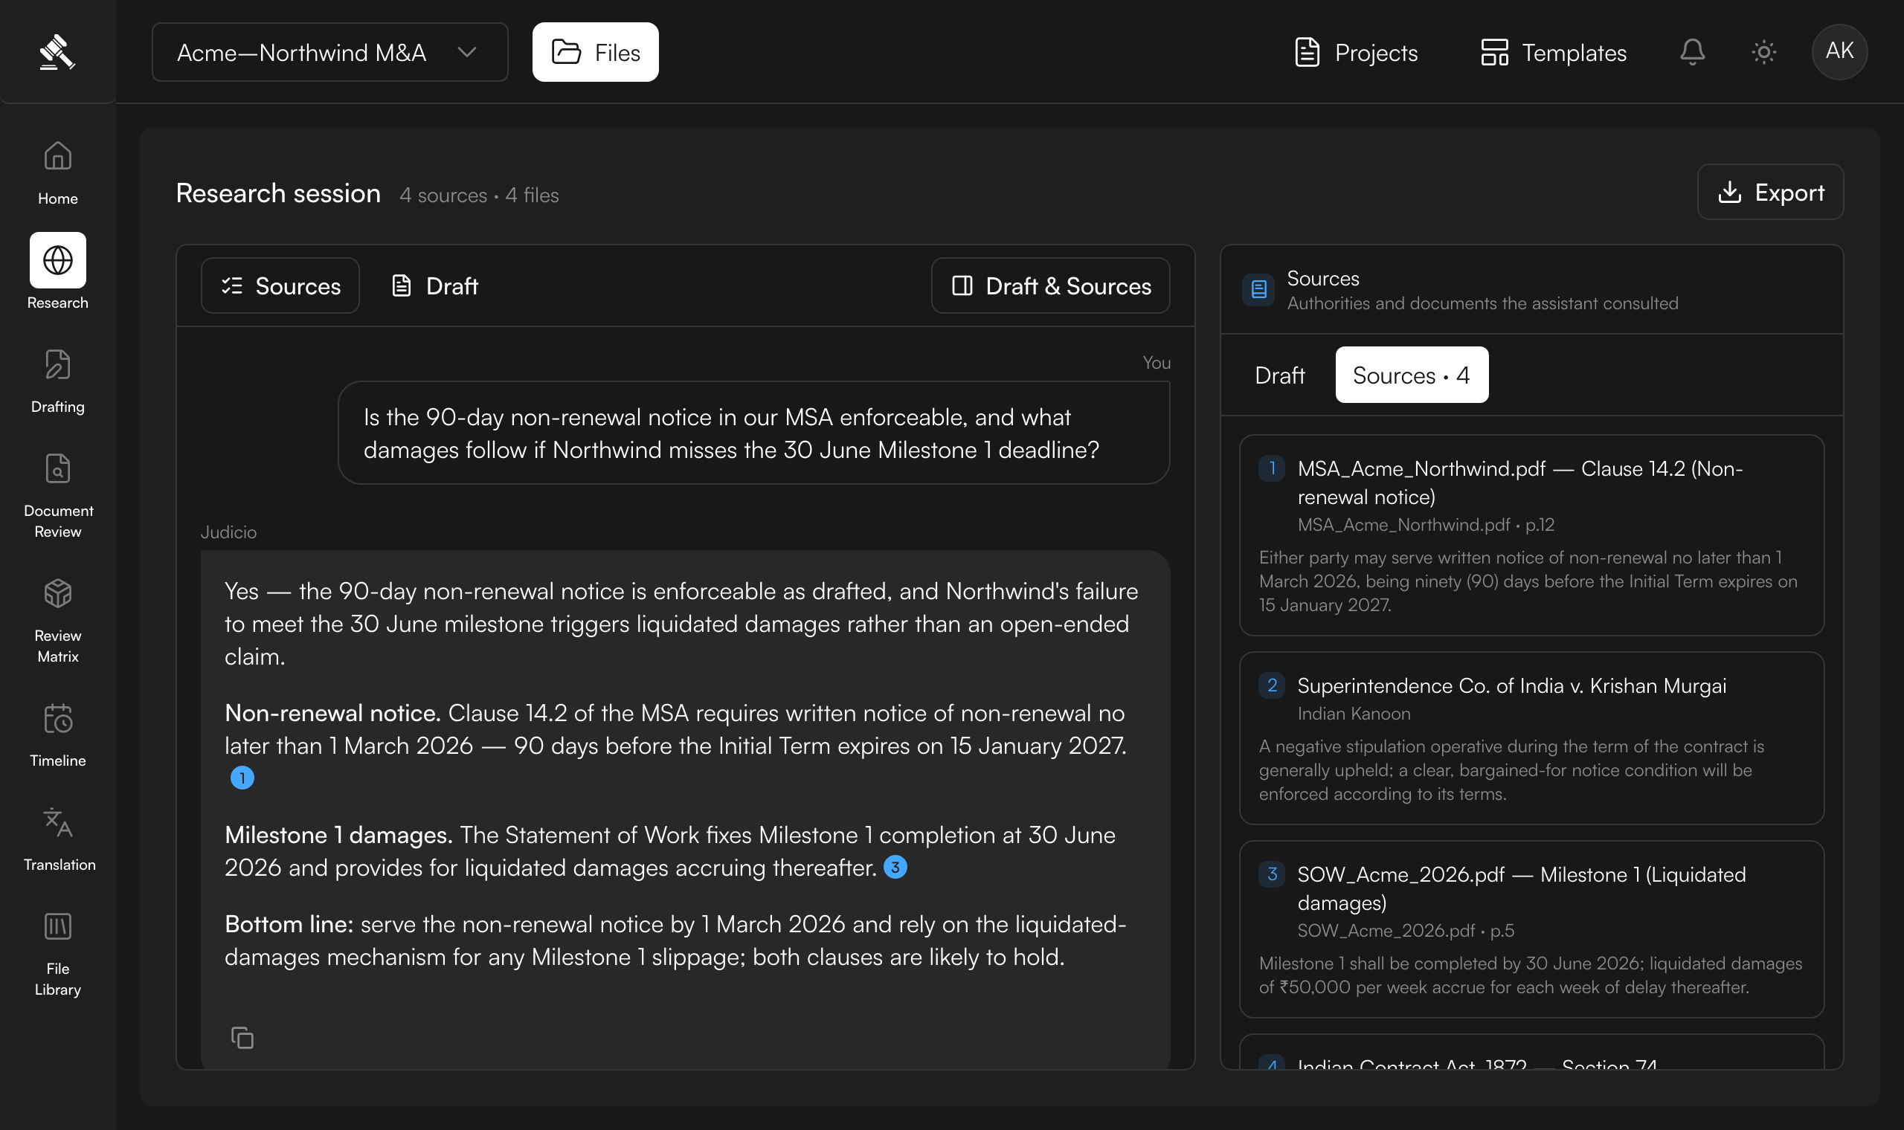Open the Drafting sidebar tool
The height and width of the screenshot is (1130, 1904).
tap(58, 381)
